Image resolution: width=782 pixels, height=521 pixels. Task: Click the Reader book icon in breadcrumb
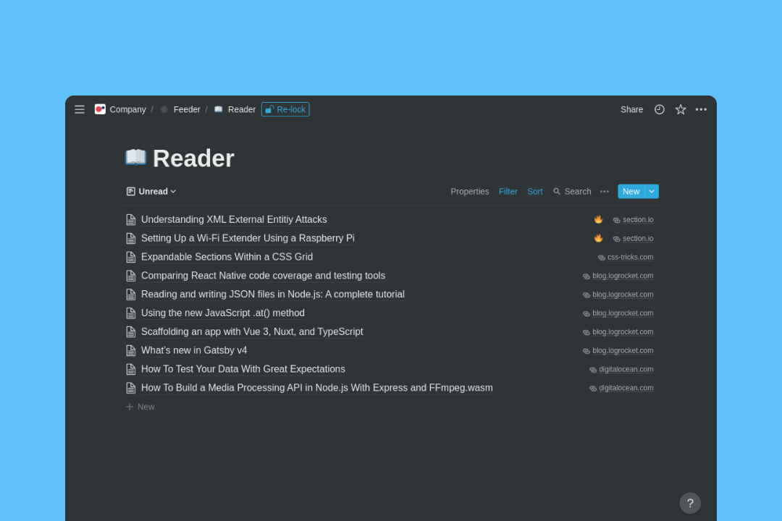tap(219, 109)
